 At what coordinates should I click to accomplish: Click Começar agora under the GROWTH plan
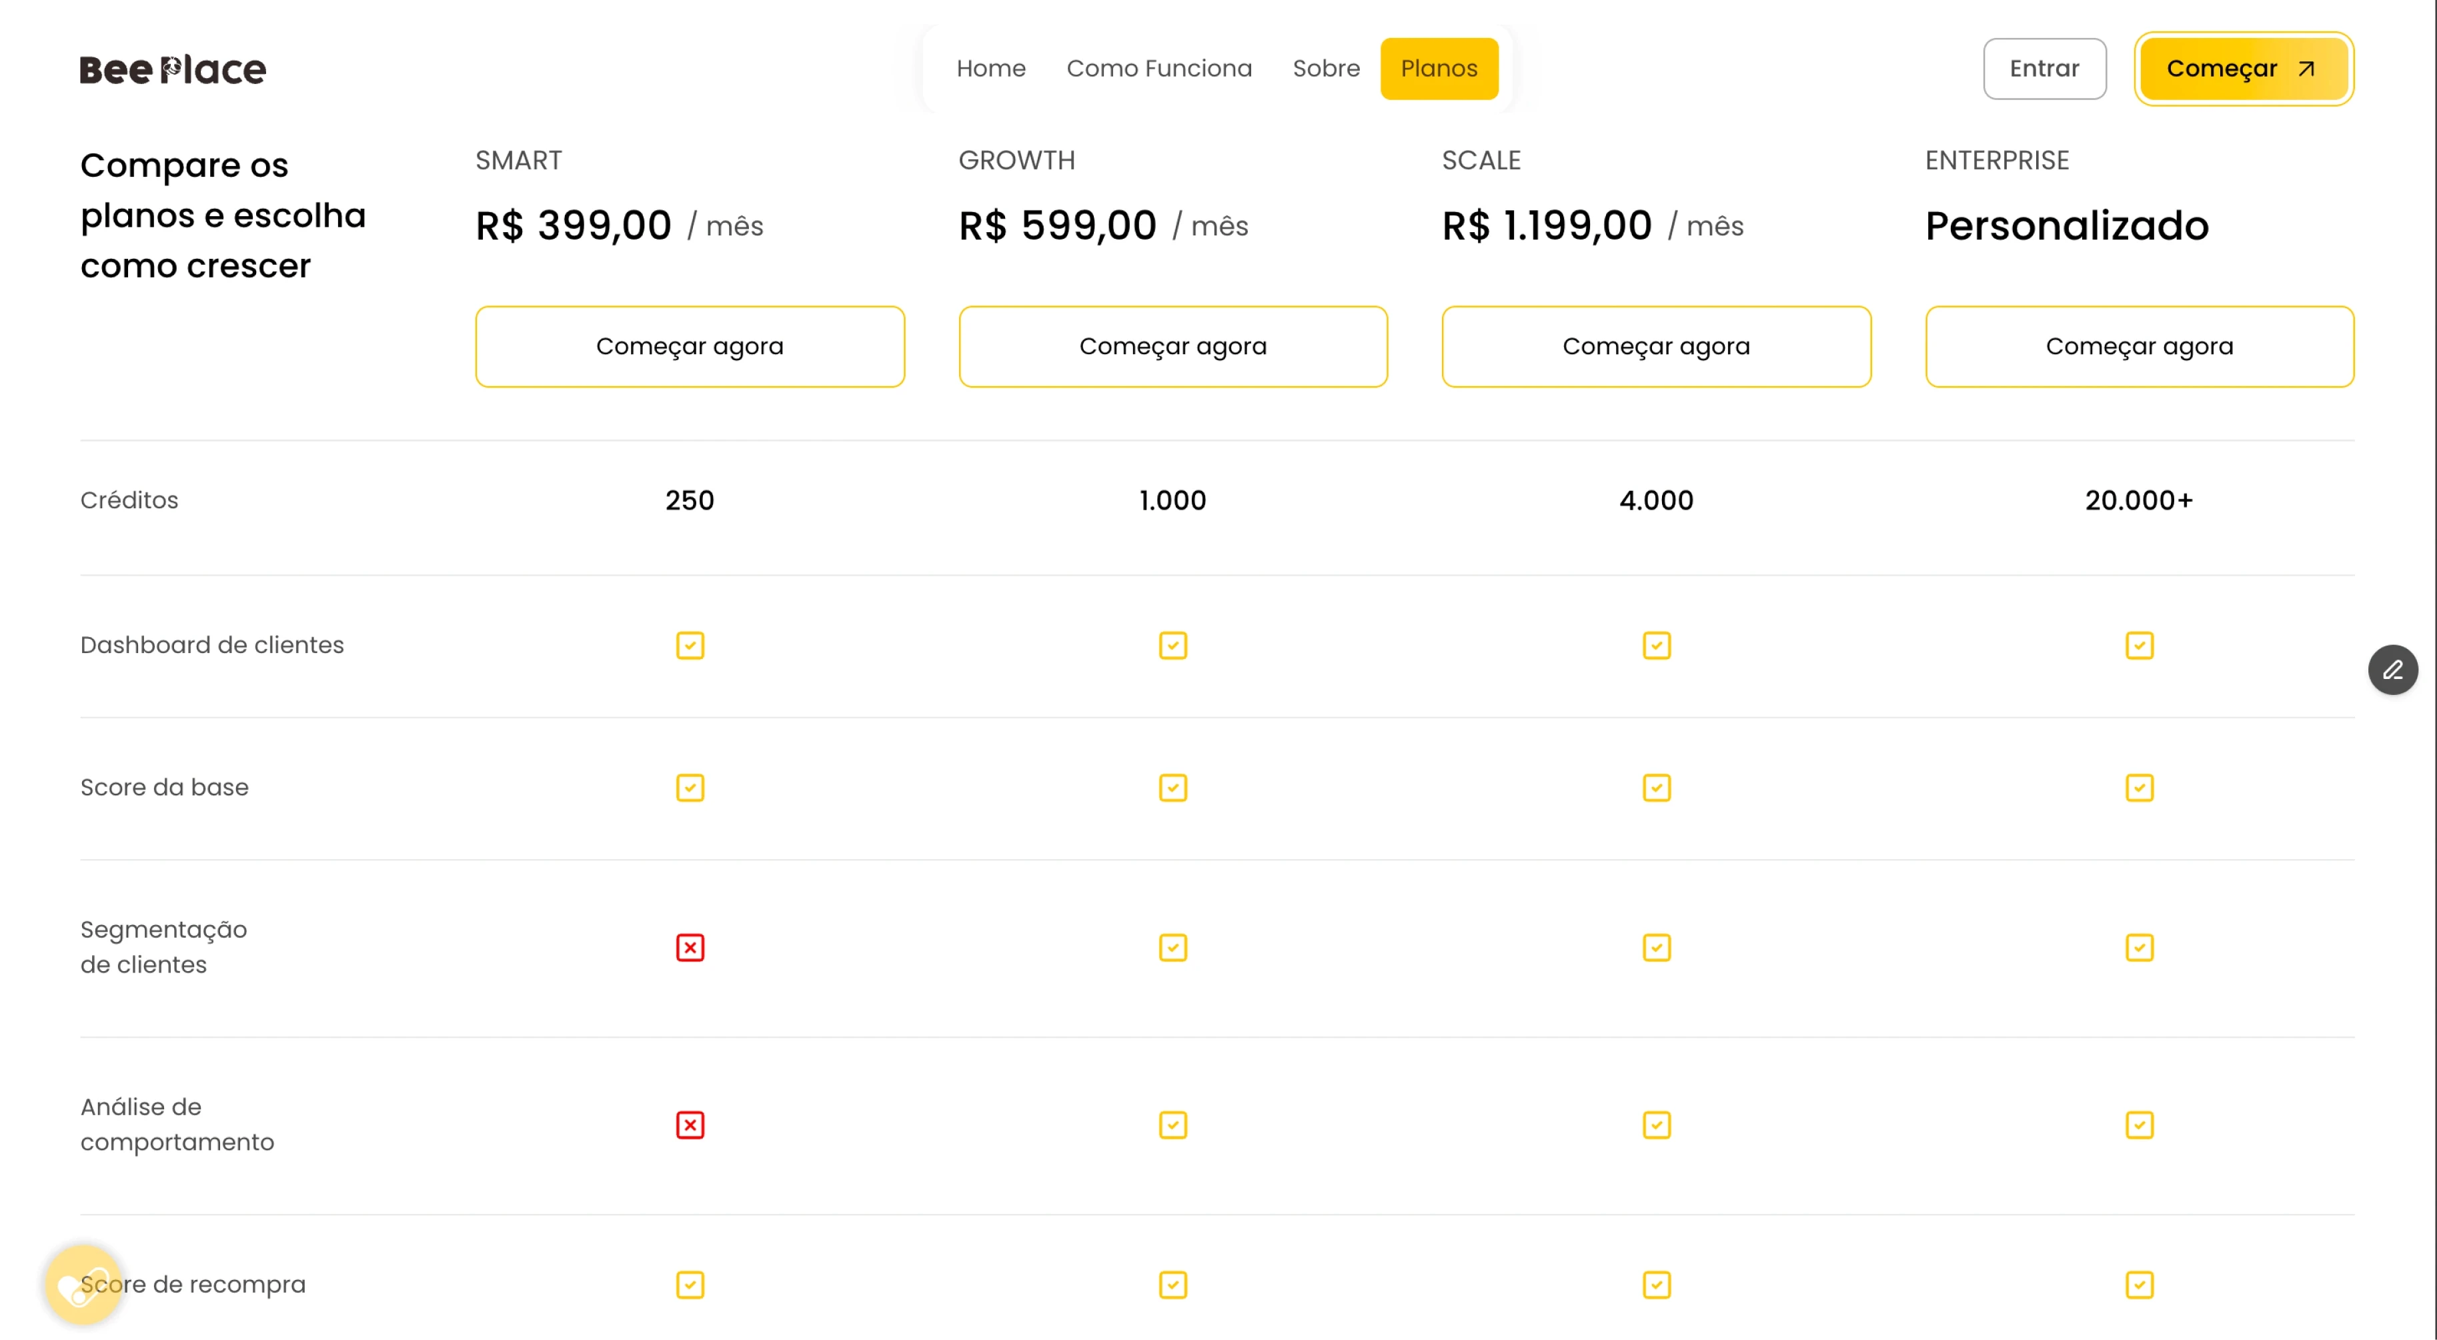click(1173, 346)
